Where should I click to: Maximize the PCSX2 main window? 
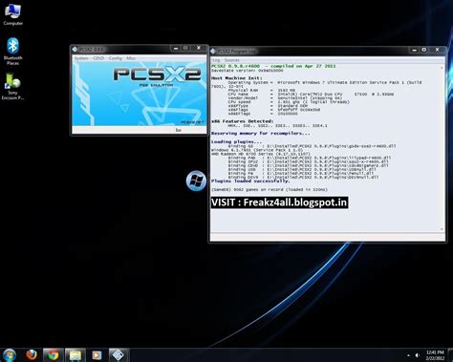click(x=185, y=49)
